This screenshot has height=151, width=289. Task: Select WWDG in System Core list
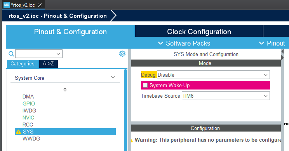(x=31, y=139)
